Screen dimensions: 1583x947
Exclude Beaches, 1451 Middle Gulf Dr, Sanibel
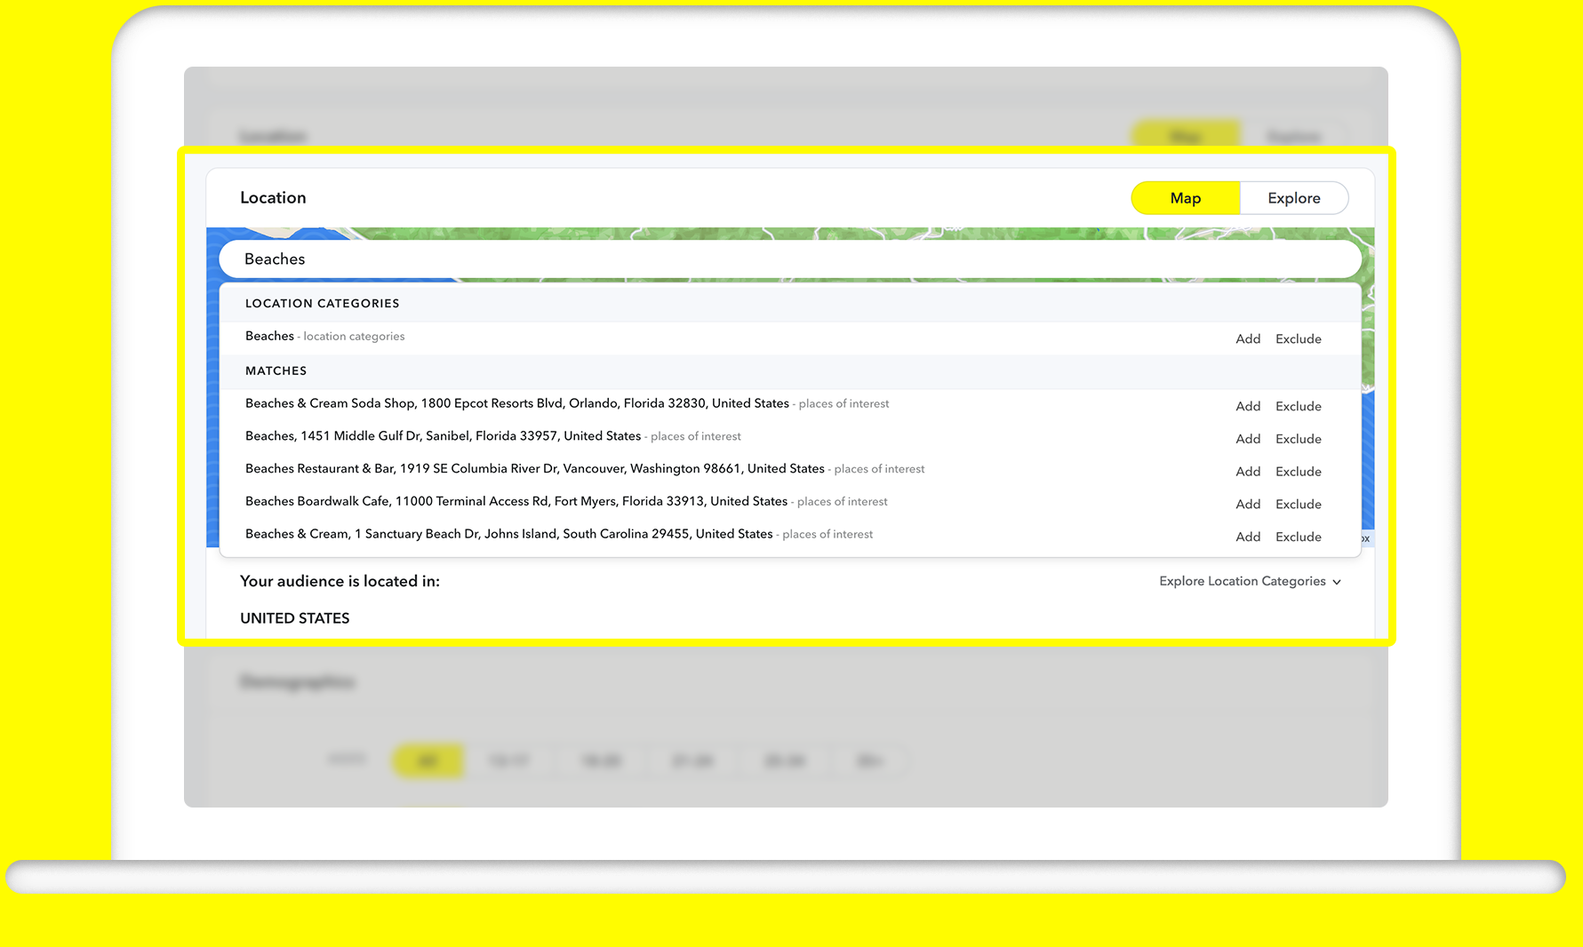click(1299, 439)
